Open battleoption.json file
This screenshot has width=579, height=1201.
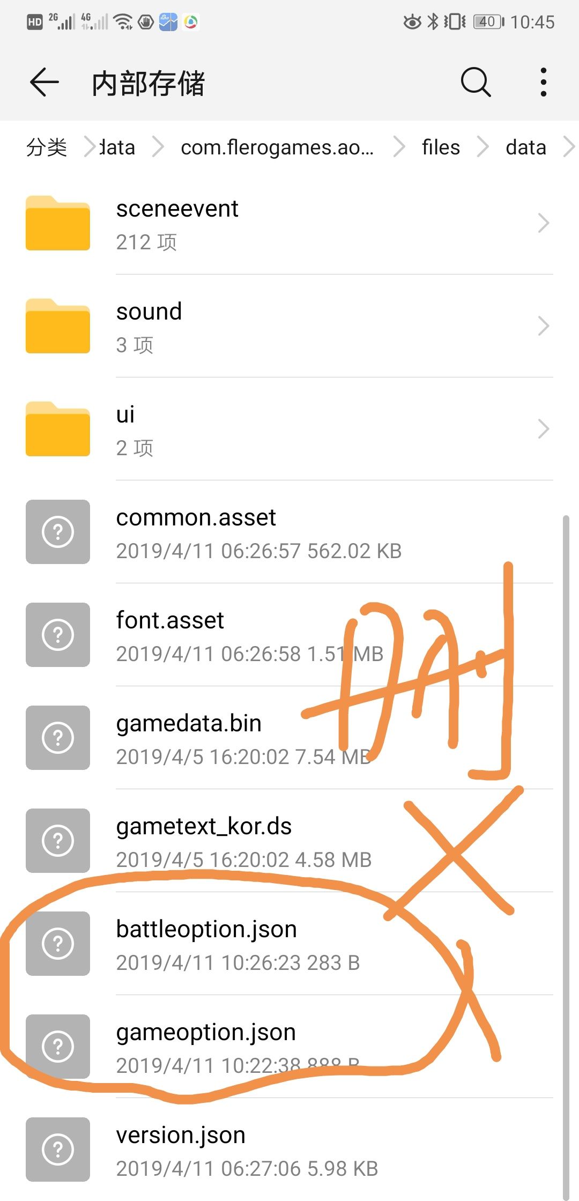pos(206,944)
